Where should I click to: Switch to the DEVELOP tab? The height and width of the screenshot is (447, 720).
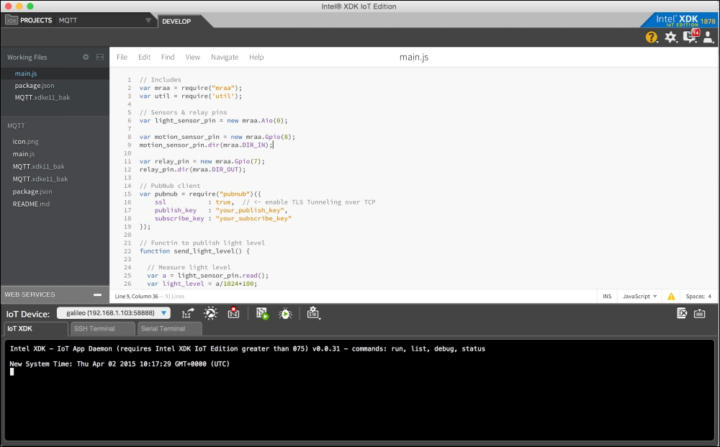coord(177,21)
